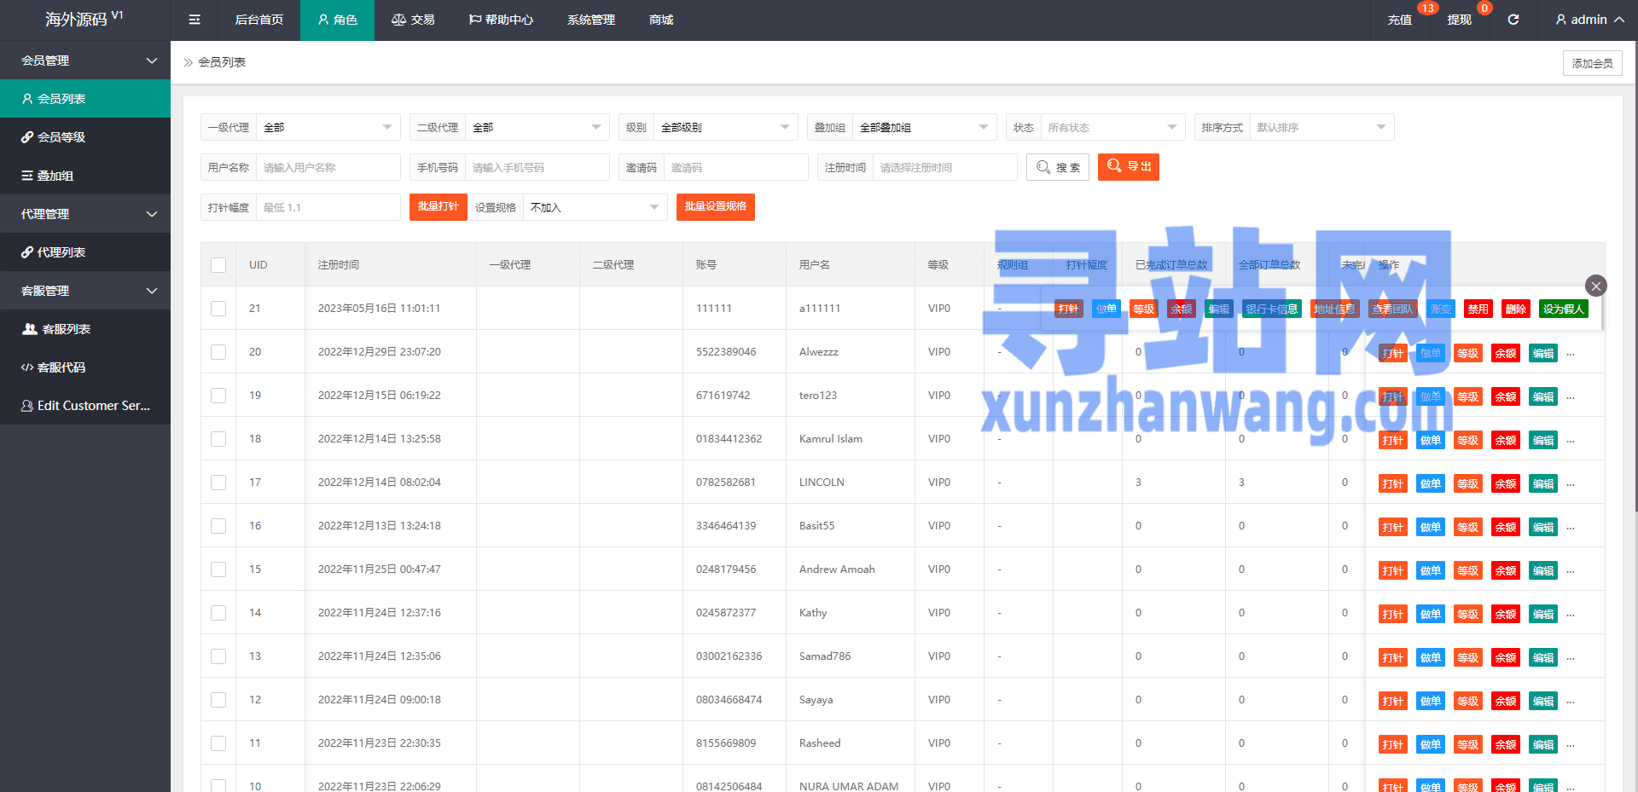Check the checkbox for UID 17 row
This screenshot has width=1638, height=792.
(x=218, y=483)
